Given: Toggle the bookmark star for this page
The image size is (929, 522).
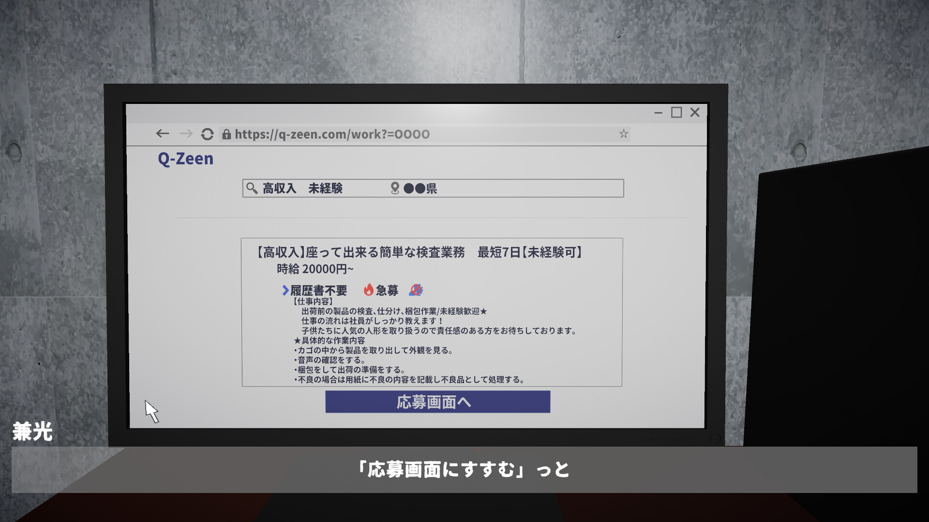Looking at the screenshot, I should (x=623, y=134).
